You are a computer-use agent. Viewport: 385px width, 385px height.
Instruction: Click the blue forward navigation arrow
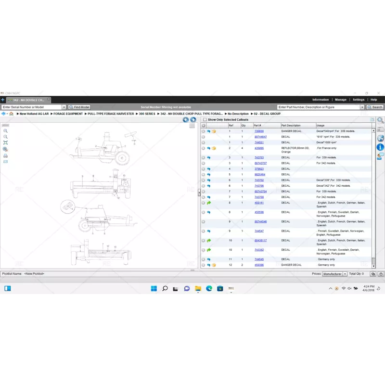tap(192, 120)
